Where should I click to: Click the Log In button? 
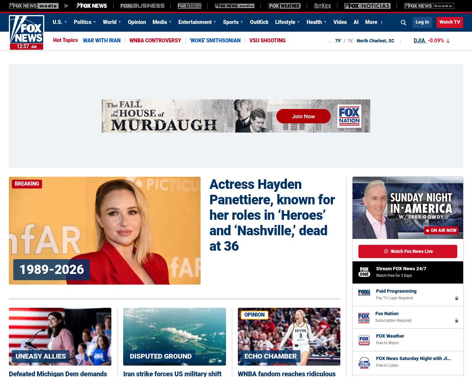click(x=422, y=22)
